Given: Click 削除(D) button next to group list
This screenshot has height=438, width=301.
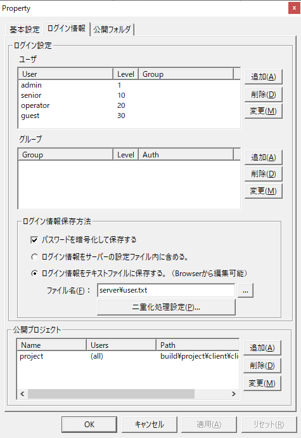Looking at the screenshot, I should (264, 174).
